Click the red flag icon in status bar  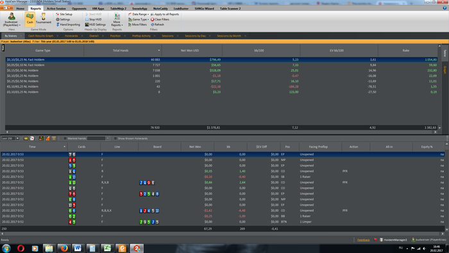click(x=375, y=240)
